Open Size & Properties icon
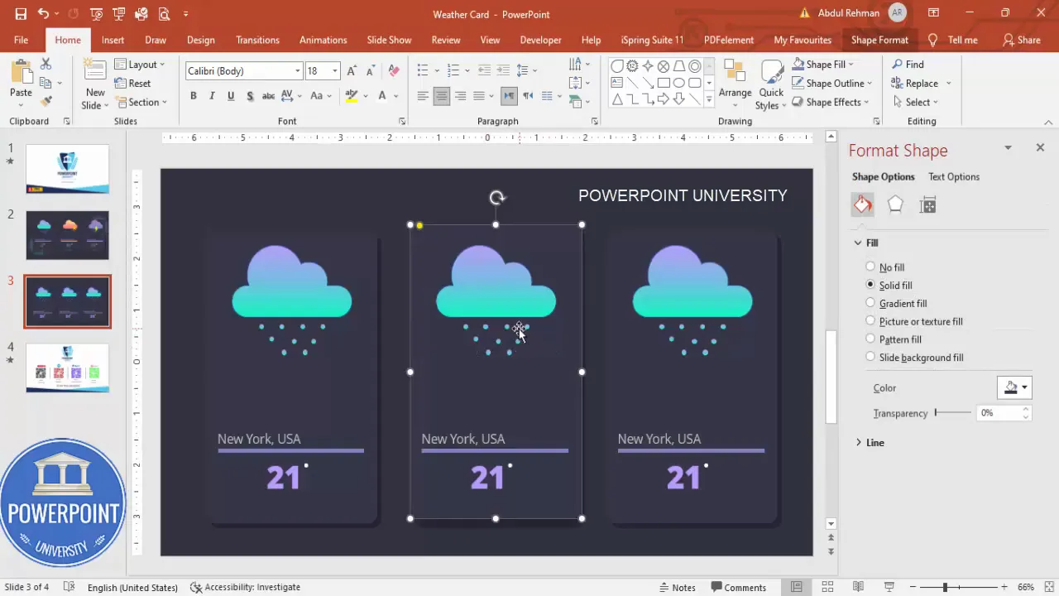 927,205
